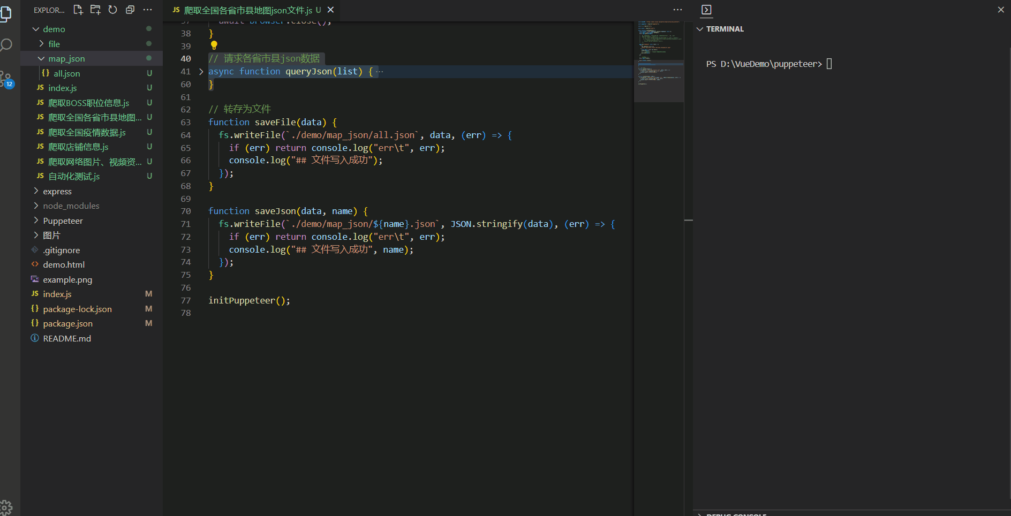
Task: Close the terminal side panel
Action: pyautogui.click(x=1001, y=10)
